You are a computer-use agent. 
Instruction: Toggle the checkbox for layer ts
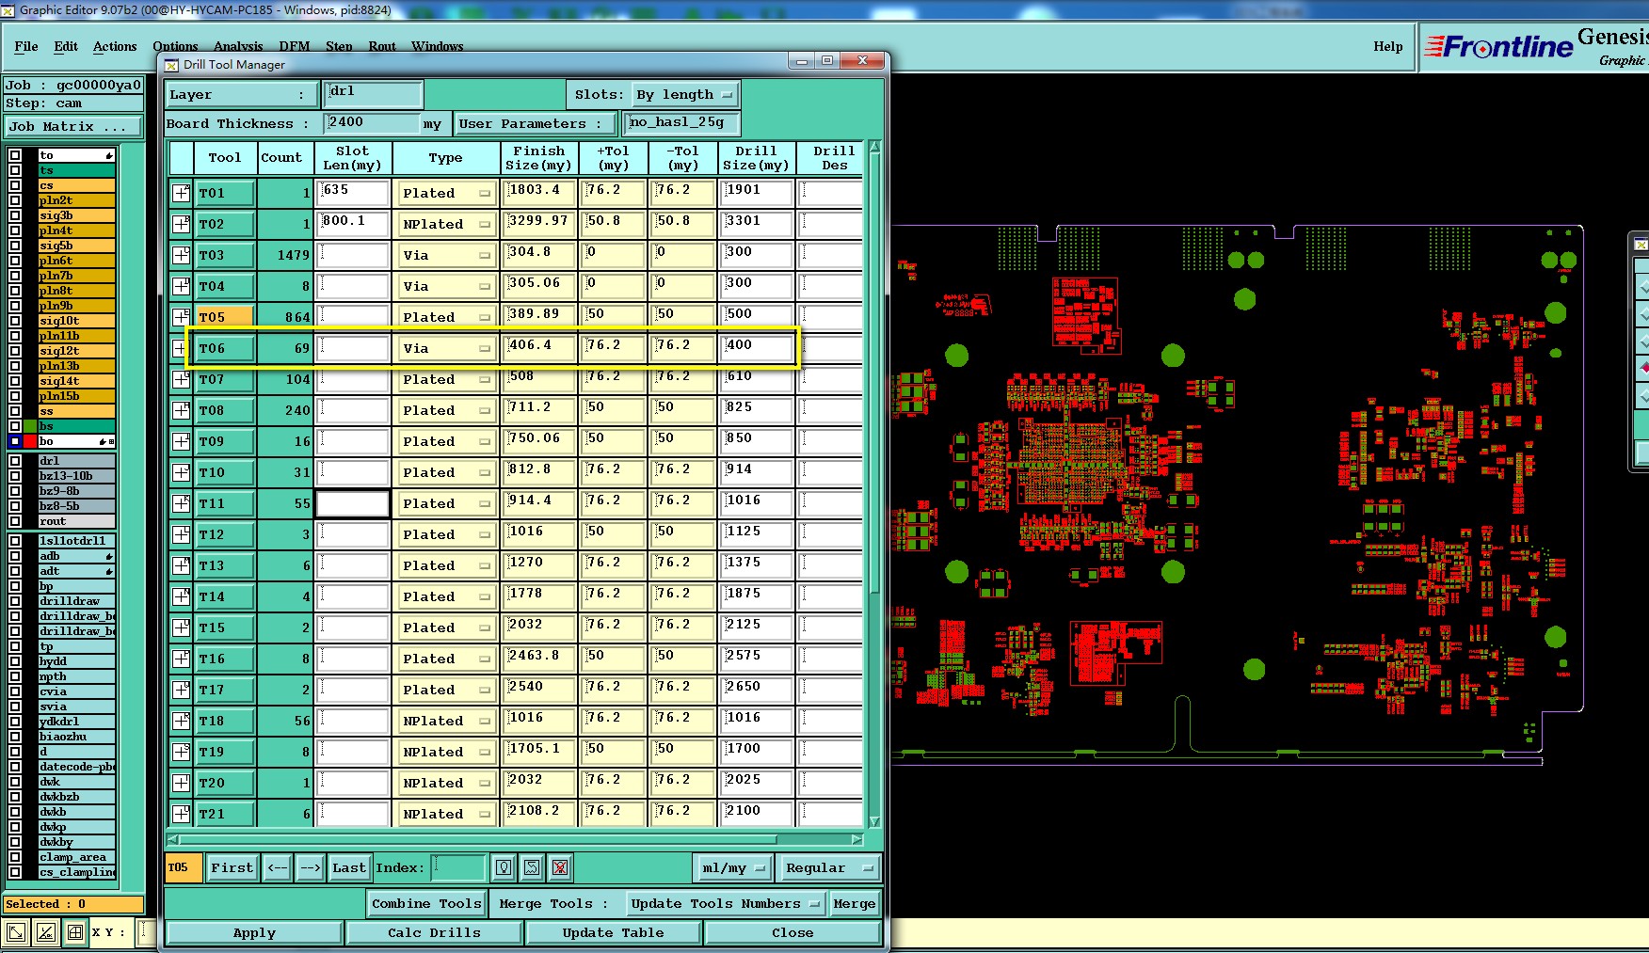pos(15,170)
